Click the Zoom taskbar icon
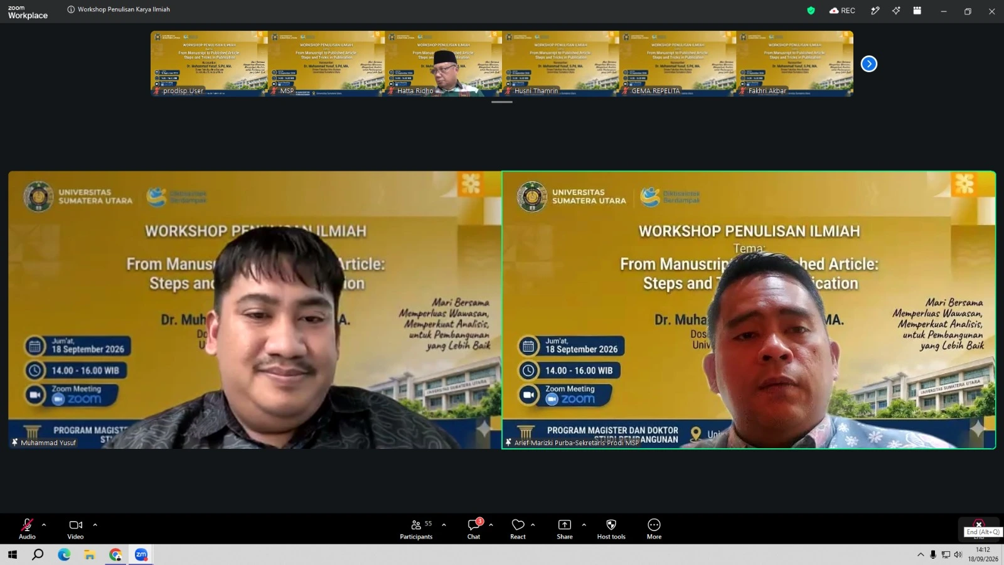The image size is (1004, 565). point(141,554)
